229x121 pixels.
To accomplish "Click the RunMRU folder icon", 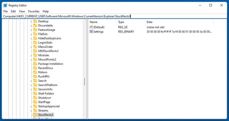I will coord(35,76).
